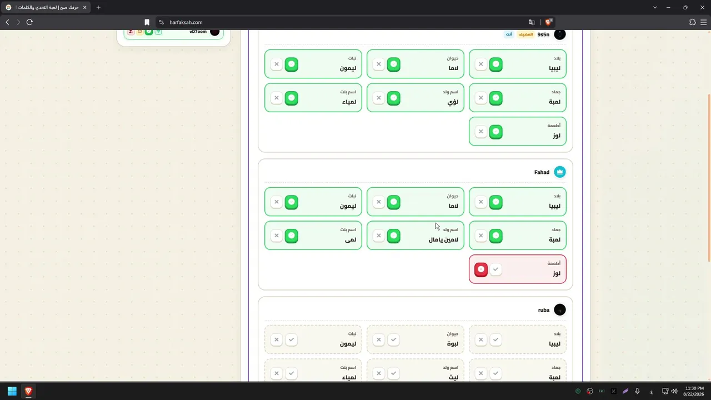Go back to previous page
This screenshot has height=400, width=711.
(x=7, y=22)
